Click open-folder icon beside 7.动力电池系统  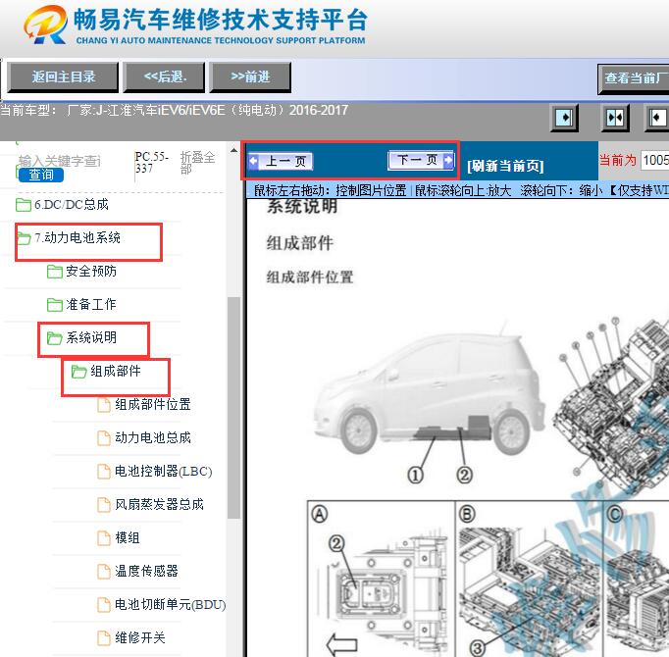click(24, 238)
